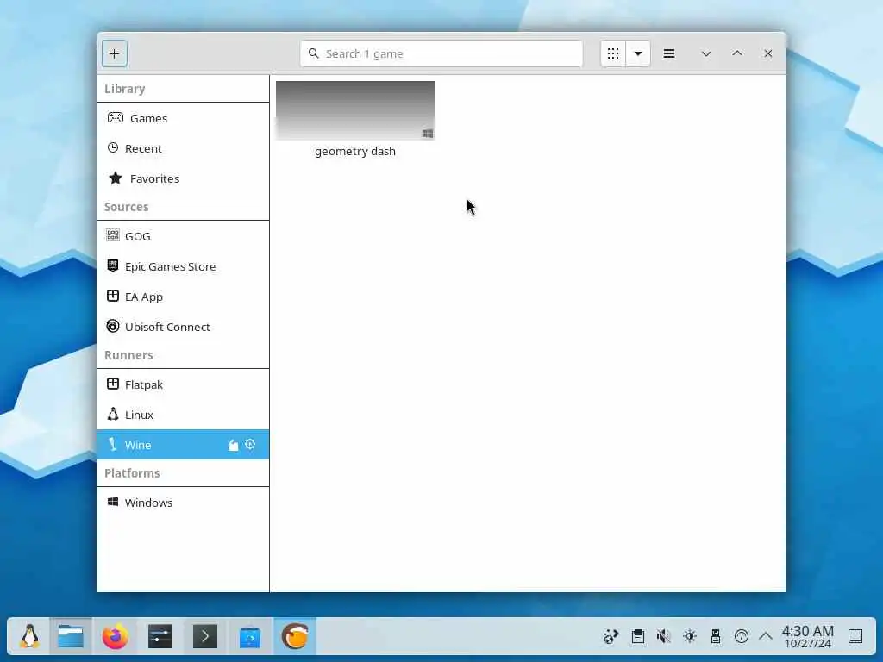This screenshot has width=883, height=662.
Task: Open the Discover store taskbar icon
Action: coord(250,637)
